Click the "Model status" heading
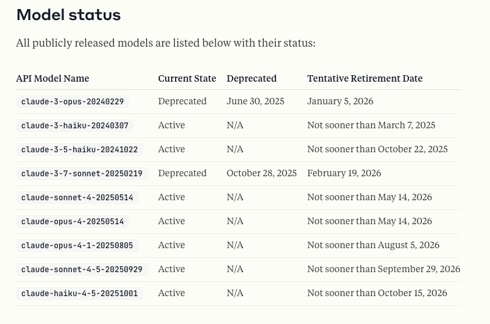Image resolution: width=490 pixels, height=324 pixels. 68,15
